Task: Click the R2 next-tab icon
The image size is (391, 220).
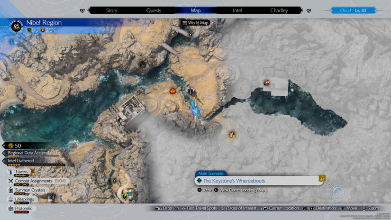Action: pyautogui.click(x=309, y=10)
